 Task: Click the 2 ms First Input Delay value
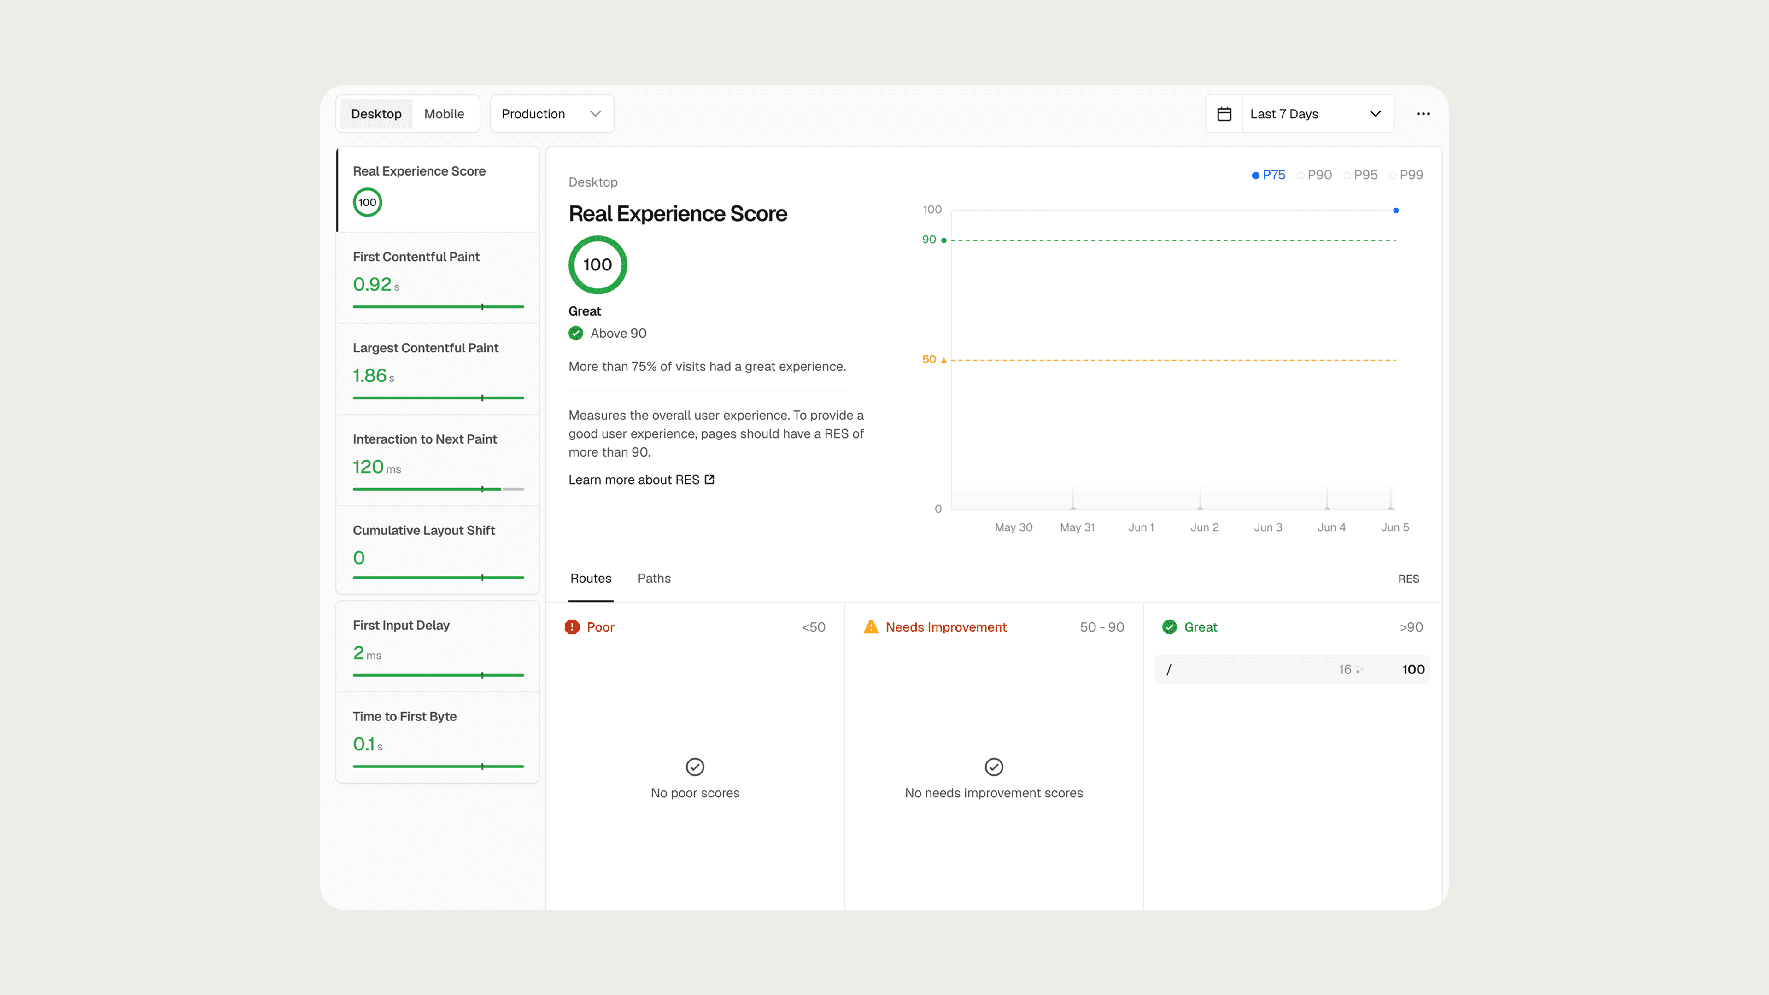(x=367, y=653)
